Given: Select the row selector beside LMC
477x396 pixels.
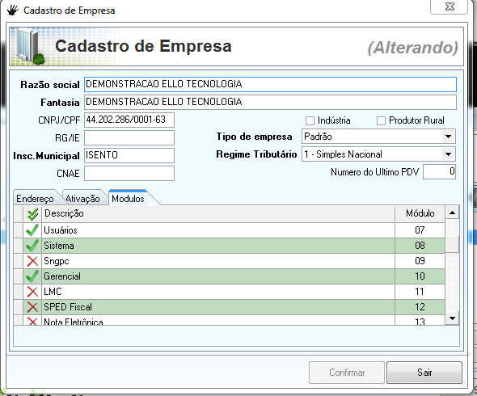Looking at the screenshot, I should pos(19,292).
